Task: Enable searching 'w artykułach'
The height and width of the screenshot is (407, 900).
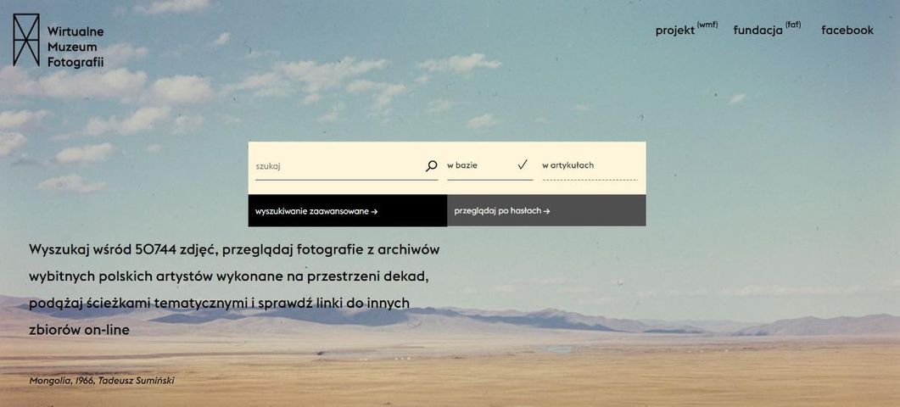Action: click(x=590, y=166)
